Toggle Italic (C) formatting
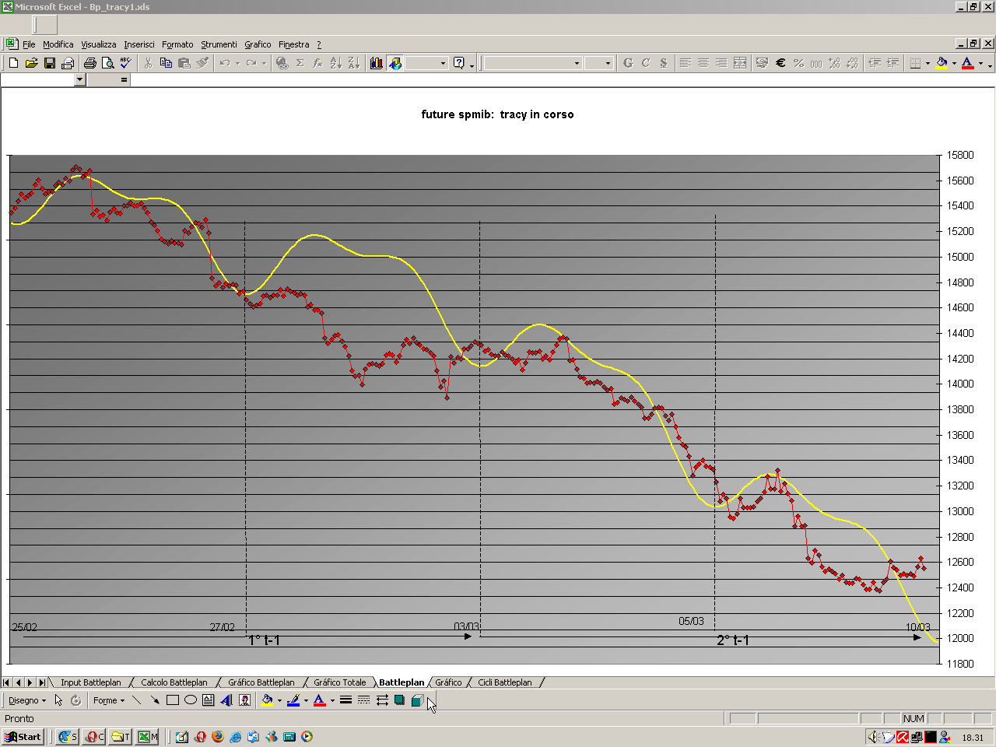This screenshot has width=996, height=747. click(x=646, y=63)
